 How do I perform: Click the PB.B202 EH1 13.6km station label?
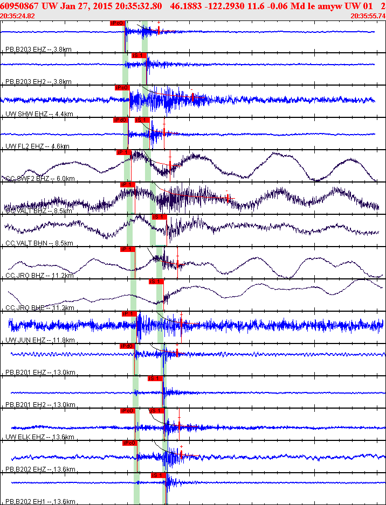coord(40,502)
